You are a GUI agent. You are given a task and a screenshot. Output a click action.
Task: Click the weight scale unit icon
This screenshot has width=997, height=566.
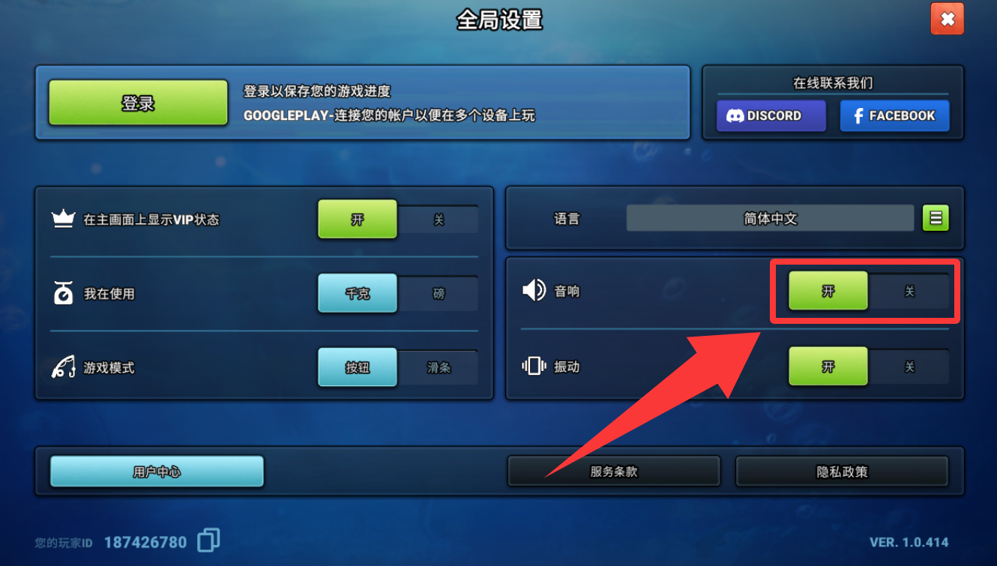(x=63, y=294)
